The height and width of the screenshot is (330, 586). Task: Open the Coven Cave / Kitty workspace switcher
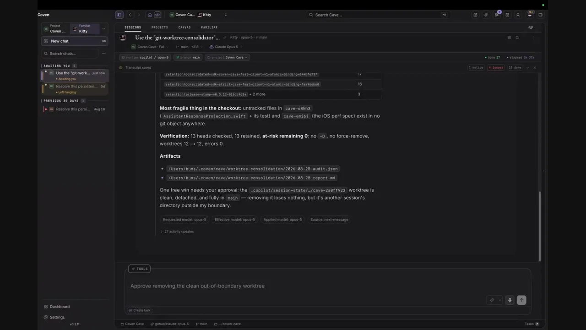(x=198, y=15)
